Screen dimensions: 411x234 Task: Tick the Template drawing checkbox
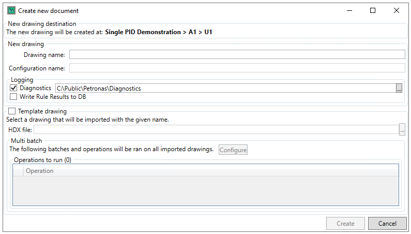click(11, 111)
